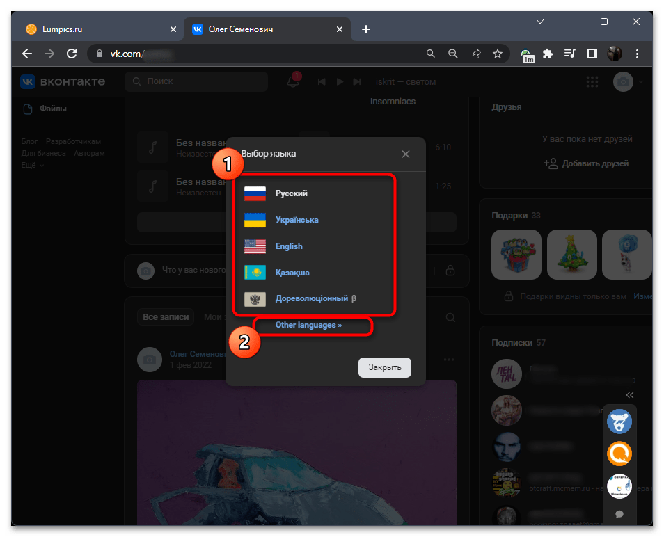Screen dimensions: 664x537
Task: Open Chrome profile avatar
Action: click(615, 54)
